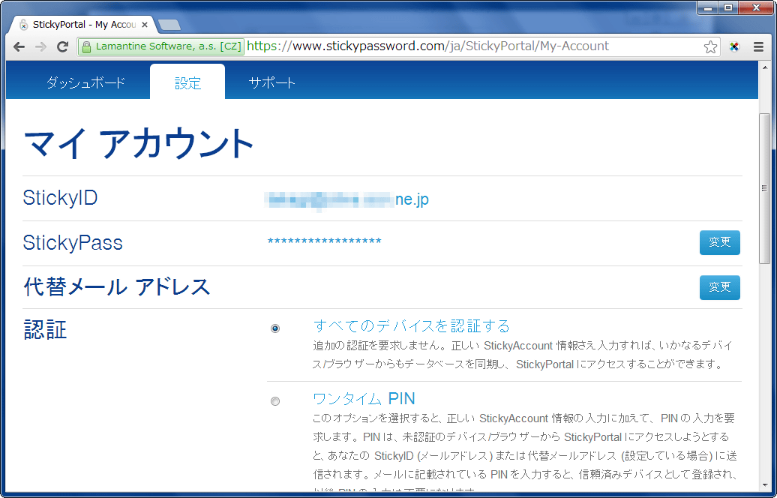The width and height of the screenshot is (777, 498).
Task: Click the masked StickyPass asterisks
Action: [x=325, y=241]
